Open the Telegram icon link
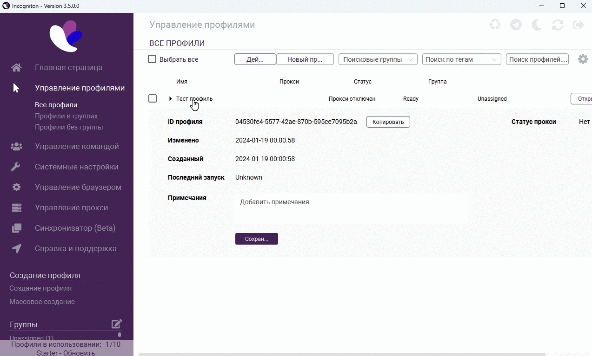The image size is (592, 356). 516,25
